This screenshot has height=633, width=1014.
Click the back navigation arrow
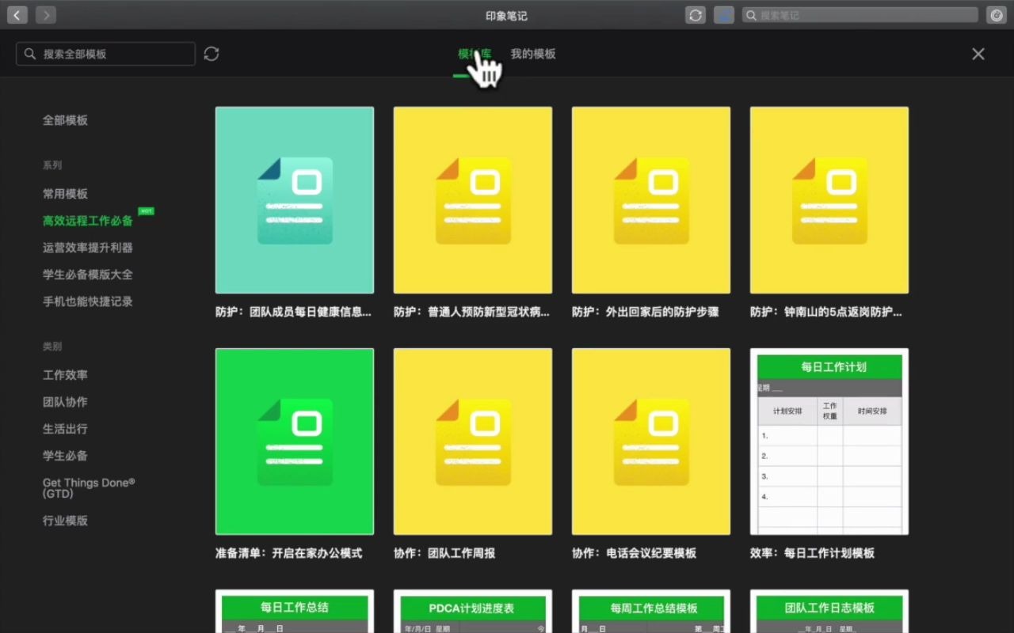click(x=17, y=14)
